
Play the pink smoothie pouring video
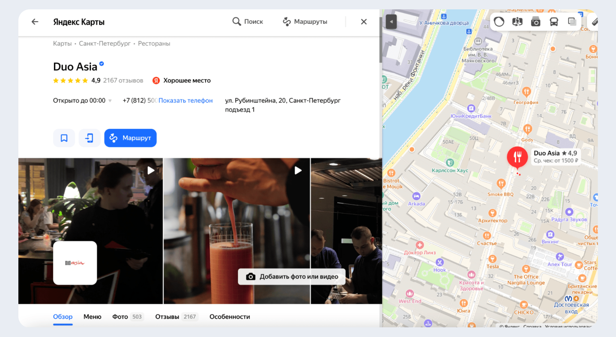(x=298, y=170)
